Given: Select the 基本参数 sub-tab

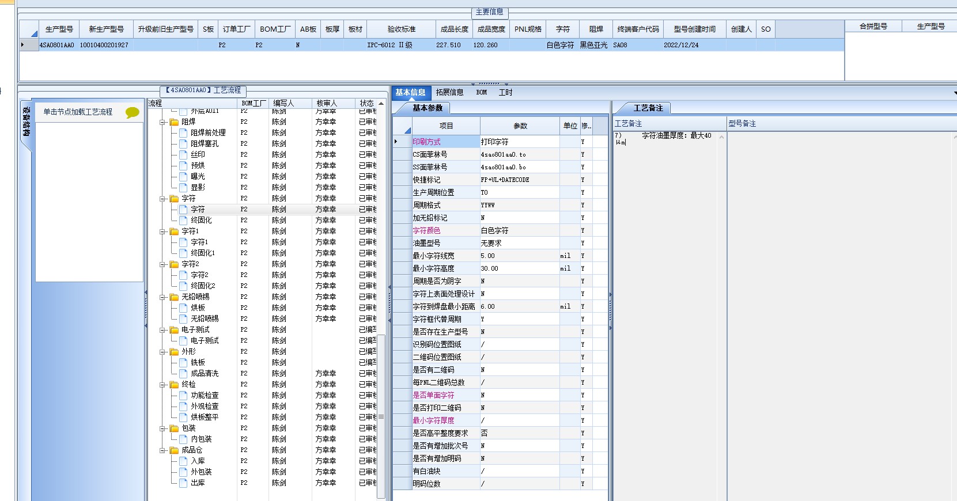Looking at the screenshot, I should pyautogui.click(x=428, y=108).
